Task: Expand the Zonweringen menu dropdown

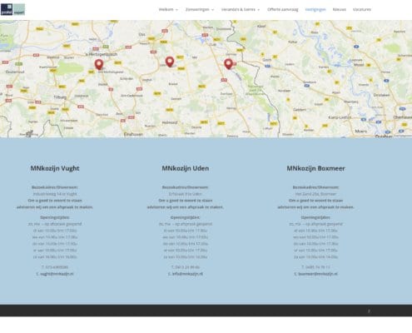Action: click(200, 9)
